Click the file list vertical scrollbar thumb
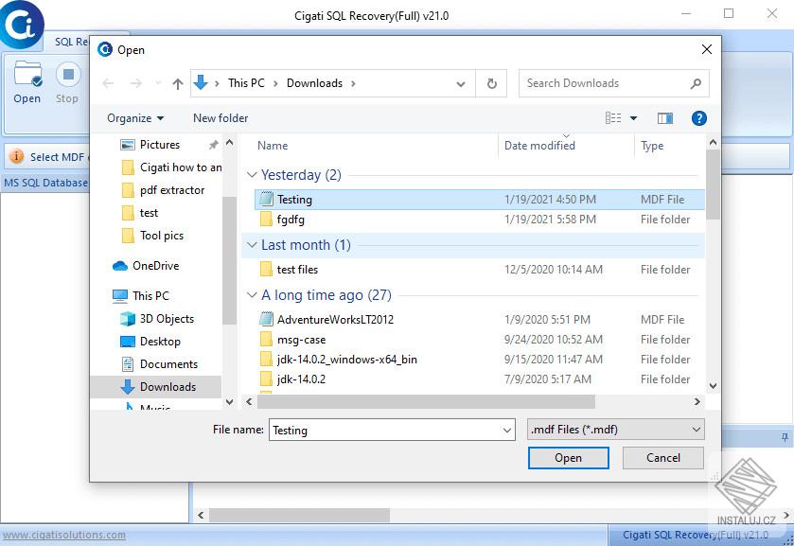794x546 pixels. click(x=713, y=185)
